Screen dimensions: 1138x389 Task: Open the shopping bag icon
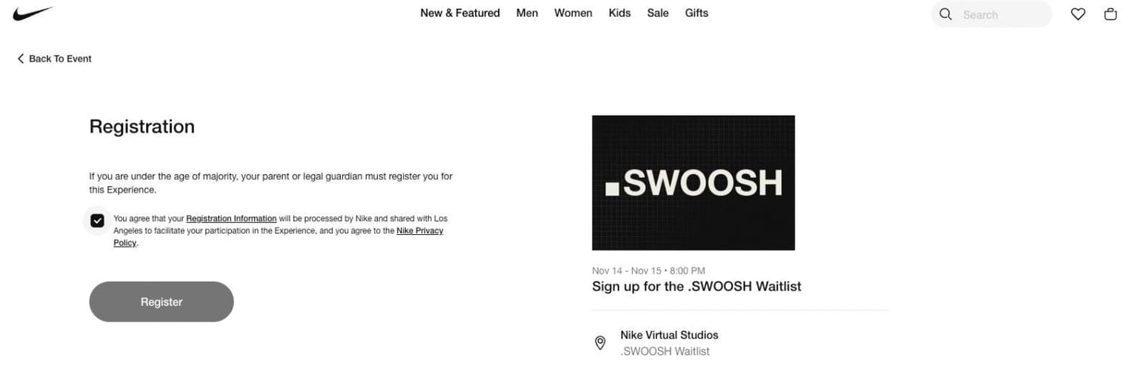point(1111,14)
